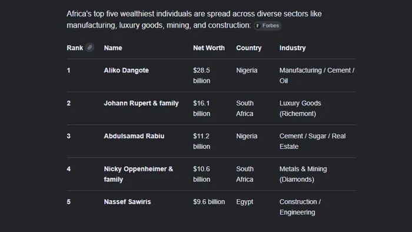The width and height of the screenshot is (412, 232).
Task: Click rank number 5
Action: (x=69, y=202)
